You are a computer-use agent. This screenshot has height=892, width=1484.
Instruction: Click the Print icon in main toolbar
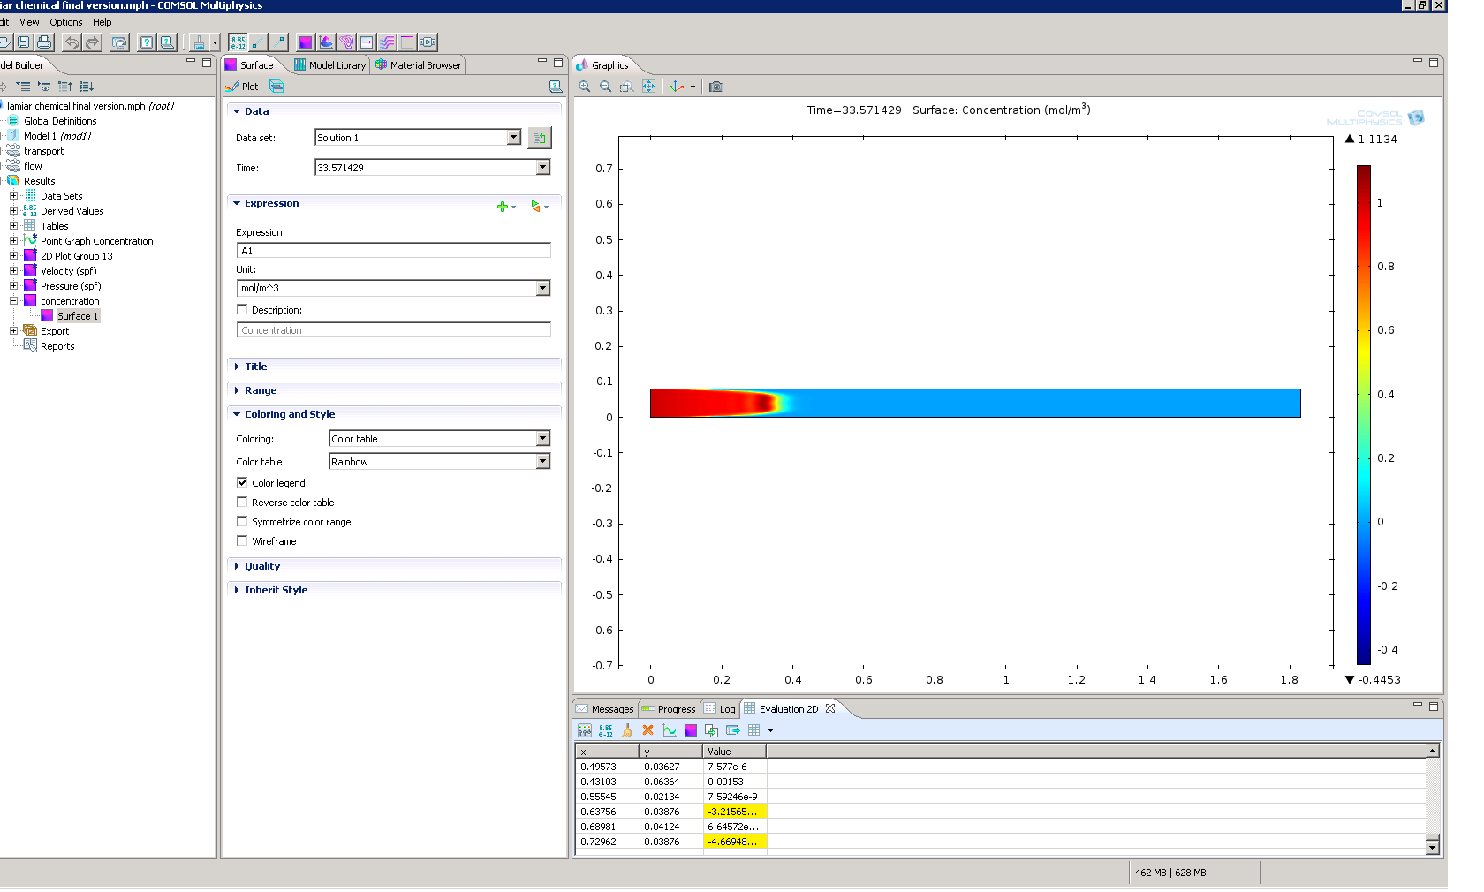point(44,42)
